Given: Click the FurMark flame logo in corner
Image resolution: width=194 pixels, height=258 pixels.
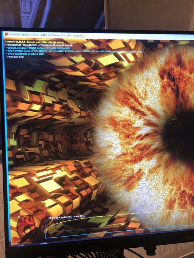Looking at the screenshot, I should coord(26,228).
